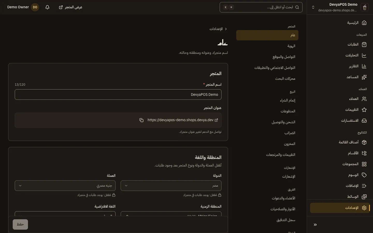Image resolution: width=373 pixels, height=233 pixels.
Task: Click the sparkle icon for المساعد
Action: tap(364, 77)
